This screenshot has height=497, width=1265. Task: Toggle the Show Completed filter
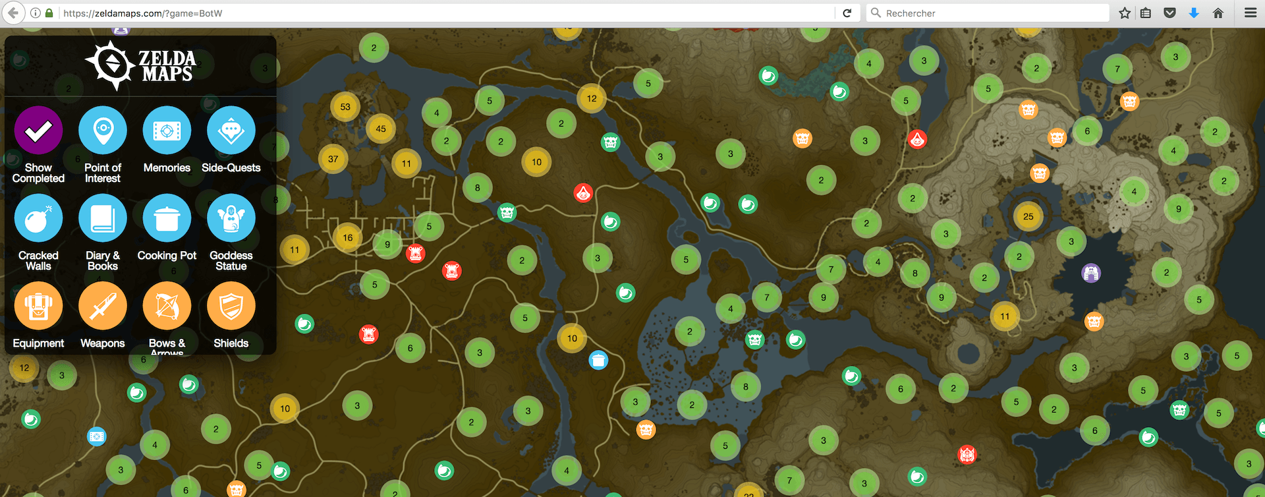(x=38, y=131)
